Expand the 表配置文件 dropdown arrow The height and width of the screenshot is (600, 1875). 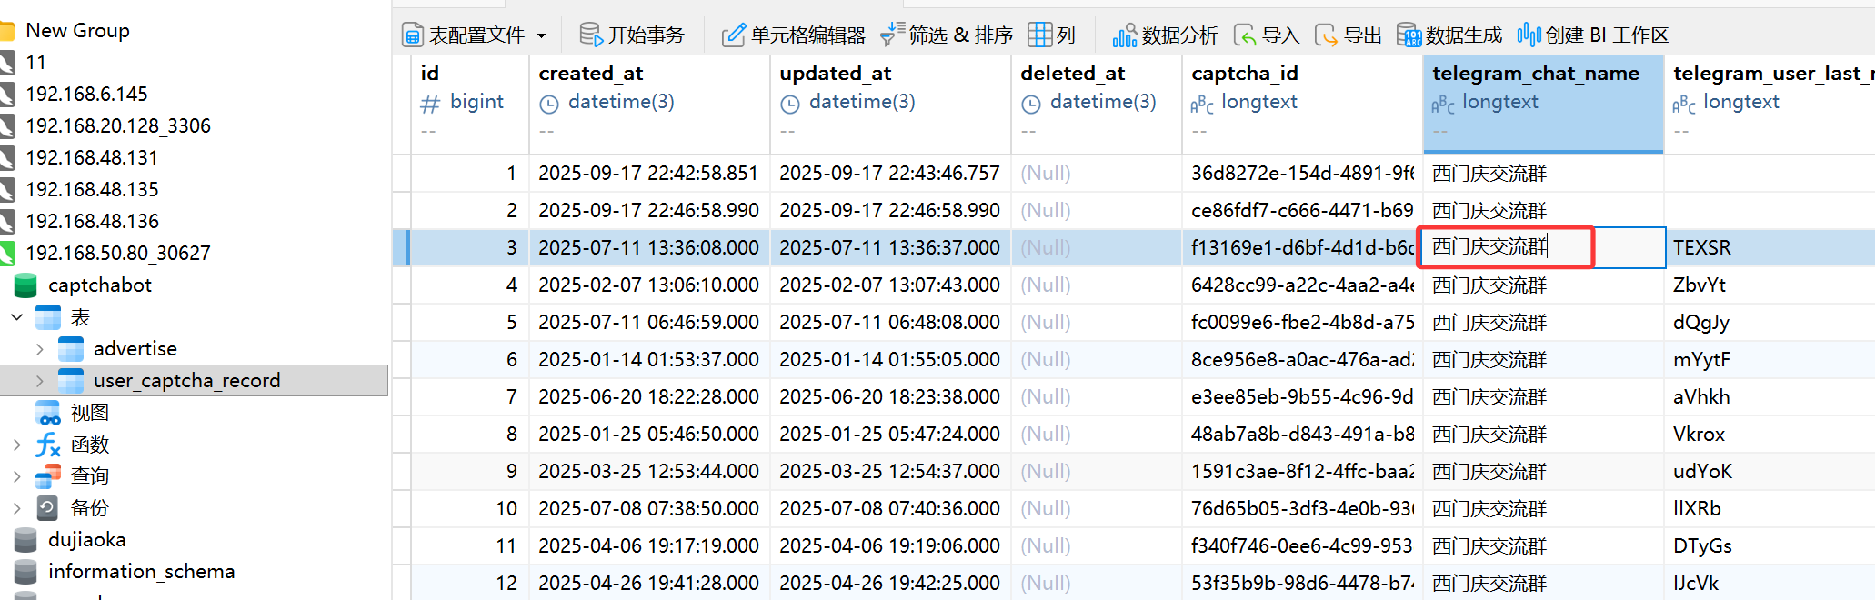pyautogui.click(x=542, y=35)
